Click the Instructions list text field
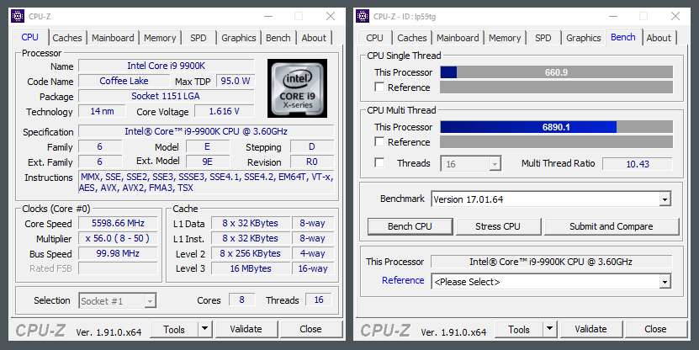Screen dimensions: 699x350 pyautogui.click(x=206, y=183)
